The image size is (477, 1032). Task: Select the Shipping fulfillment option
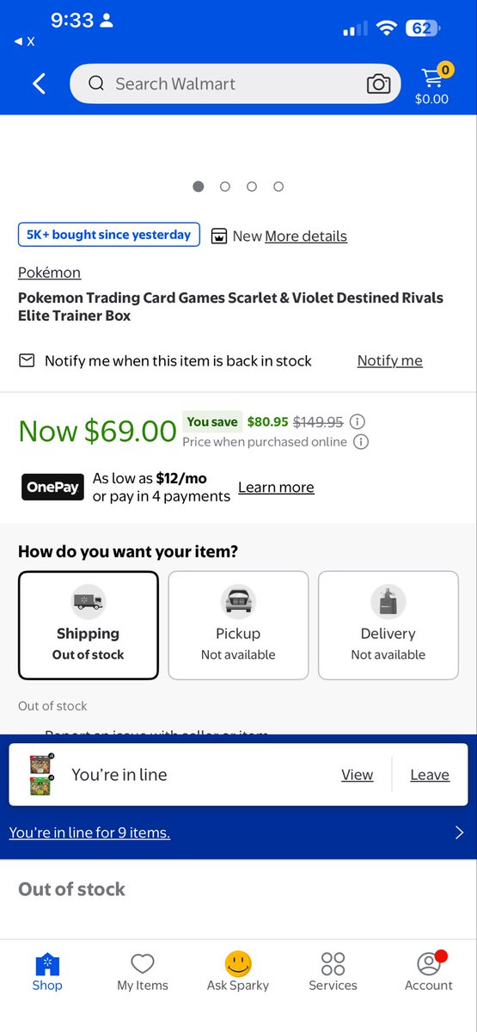click(x=89, y=625)
